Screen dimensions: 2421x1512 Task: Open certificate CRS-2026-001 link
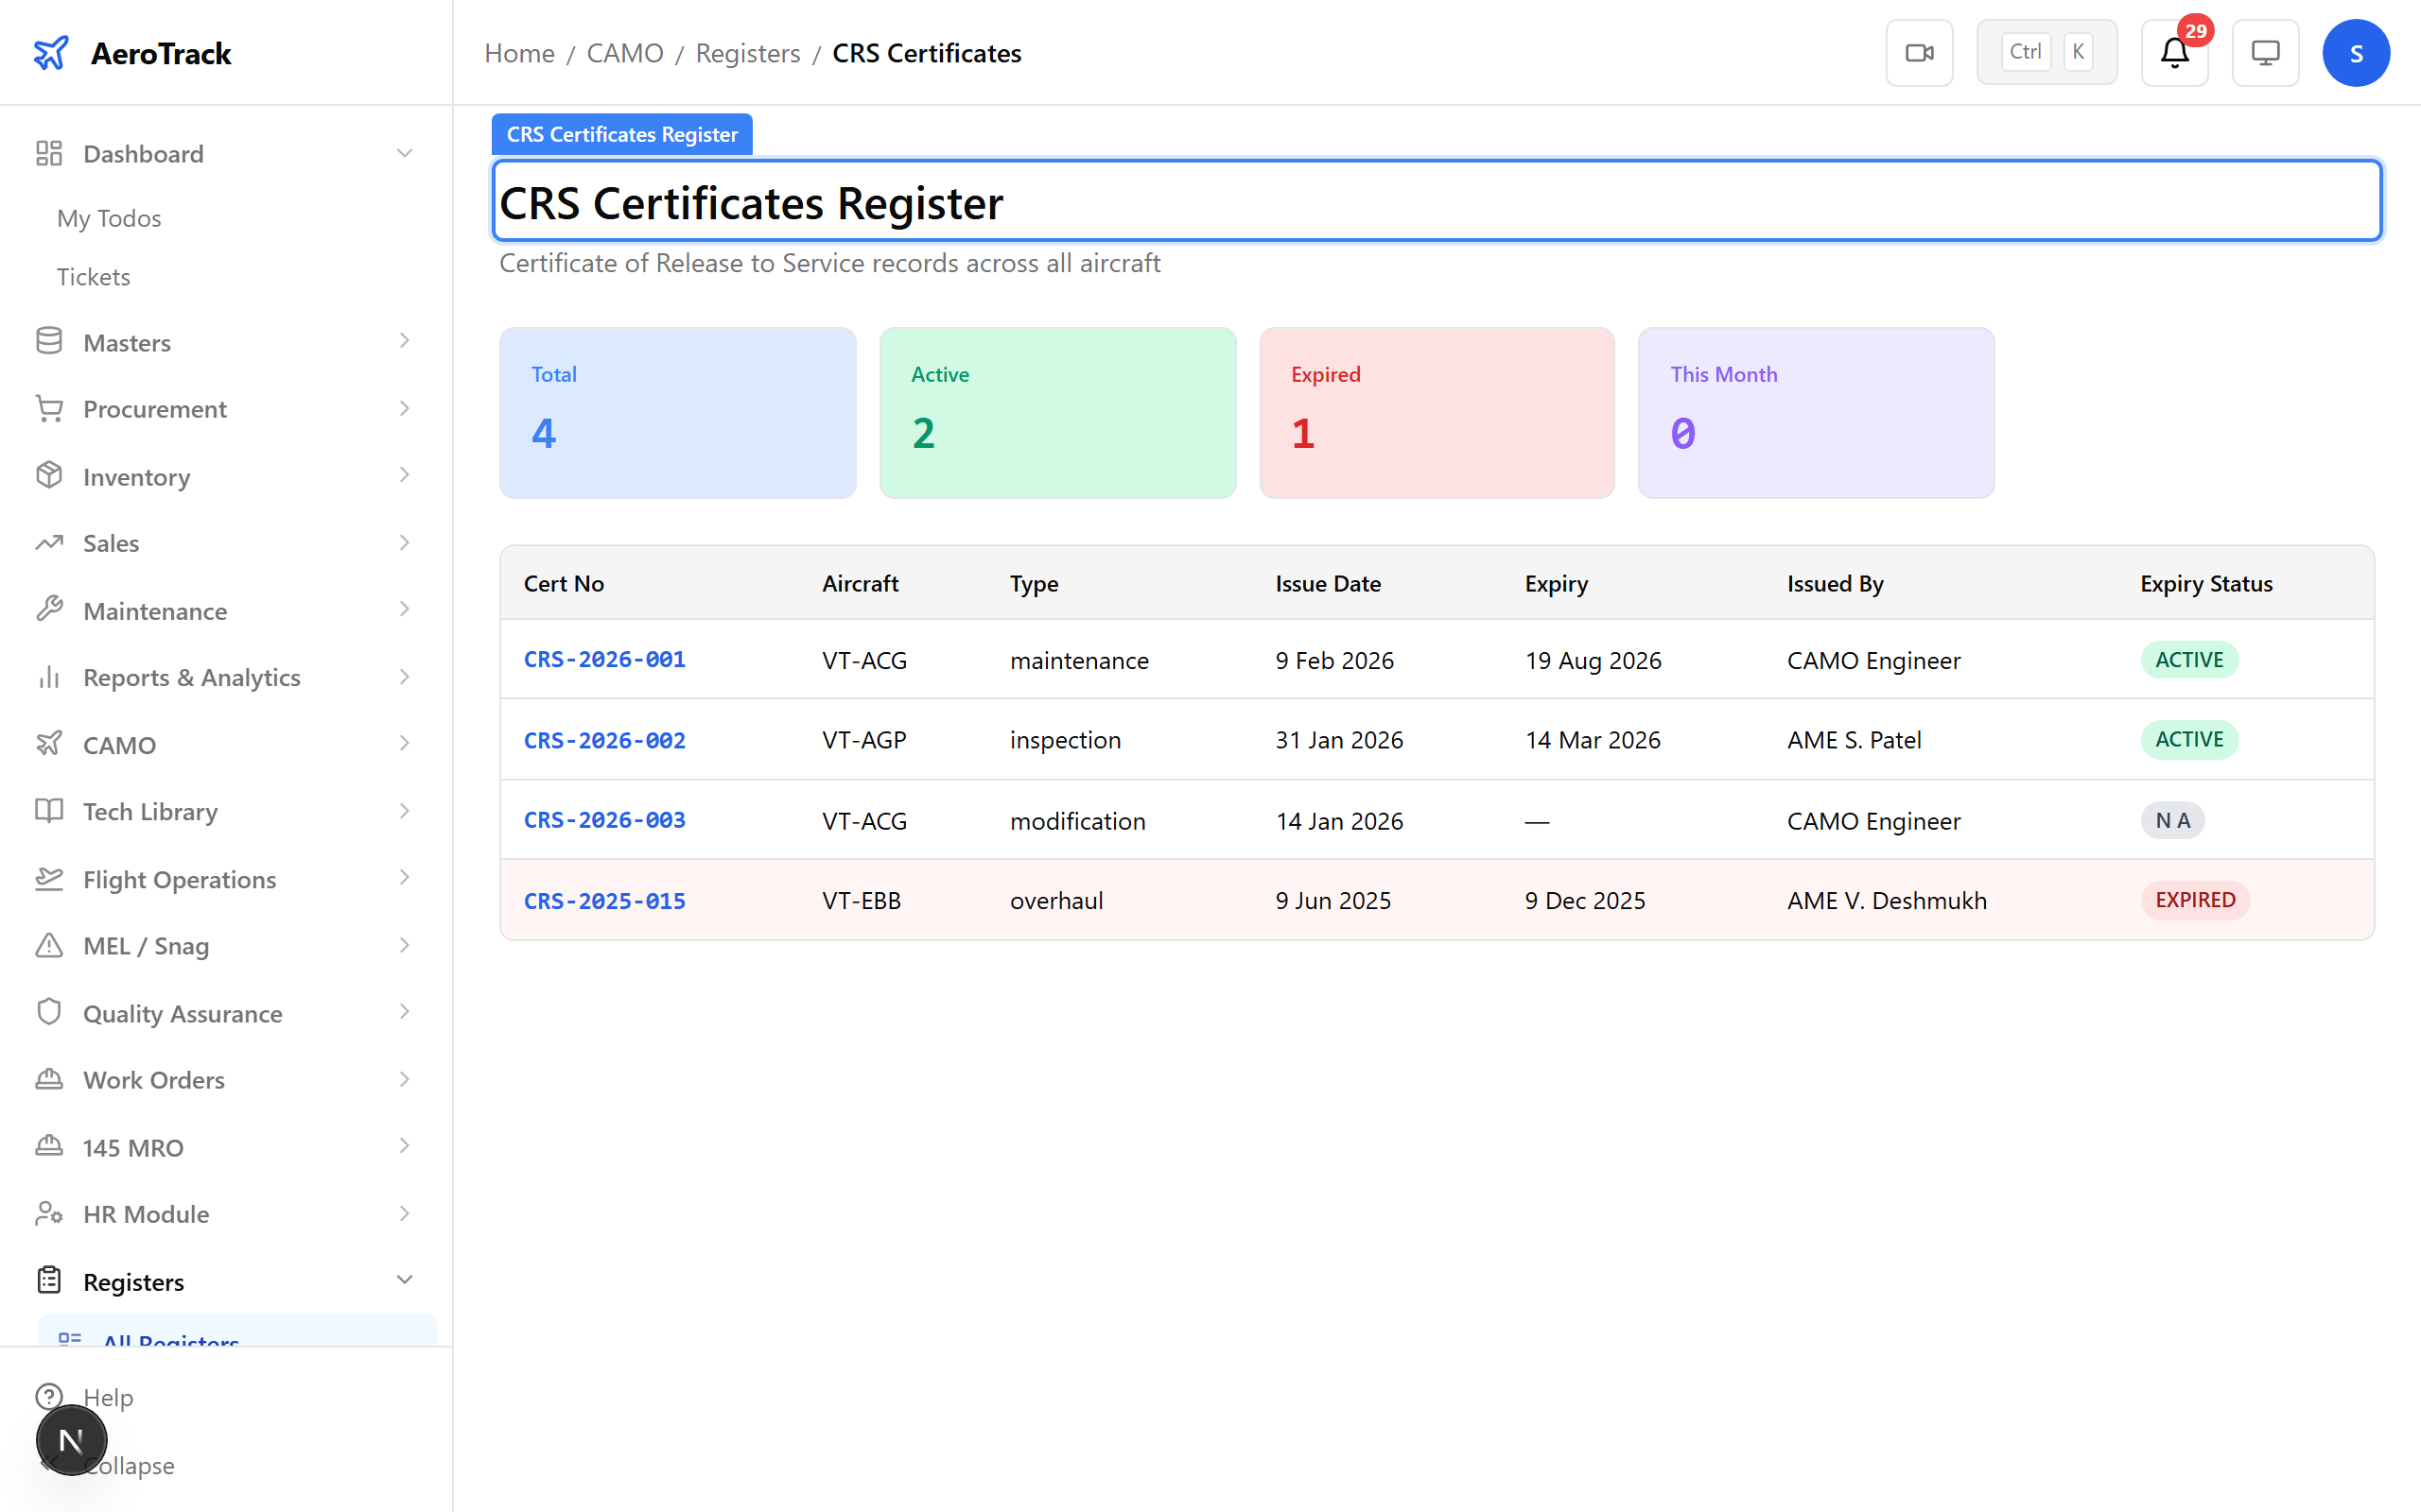(x=604, y=660)
